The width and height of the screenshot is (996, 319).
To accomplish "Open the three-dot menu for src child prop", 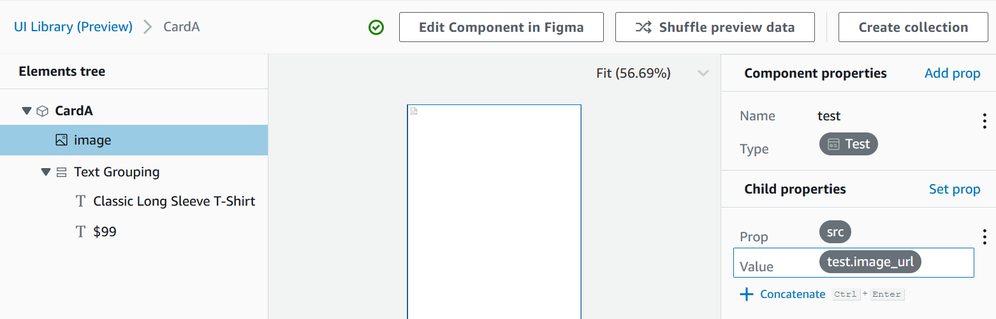I will click(x=985, y=237).
